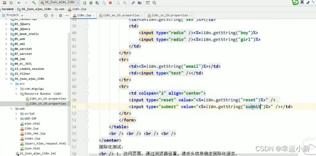Click fold marker on line 39
This screenshot has height=156, width=316.
coord(87,26)
